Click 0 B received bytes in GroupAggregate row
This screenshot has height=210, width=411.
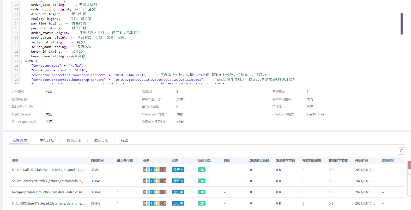331,192
